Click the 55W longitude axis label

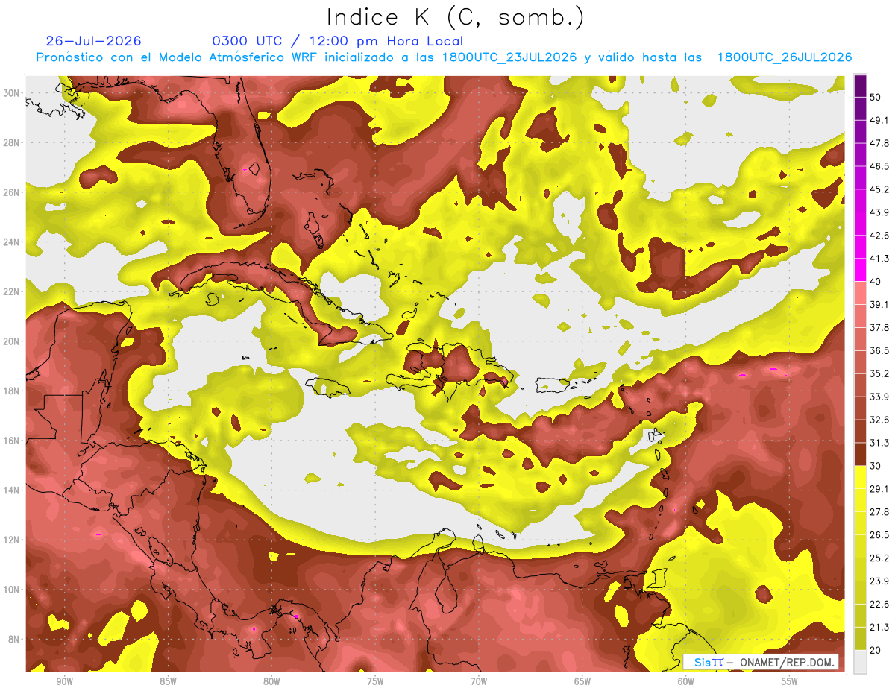[790, 682]
